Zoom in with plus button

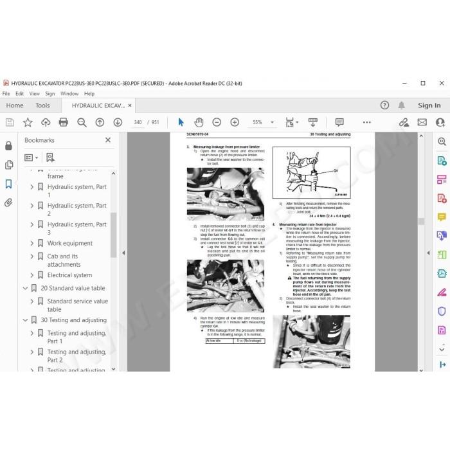[x=235, y=123]
